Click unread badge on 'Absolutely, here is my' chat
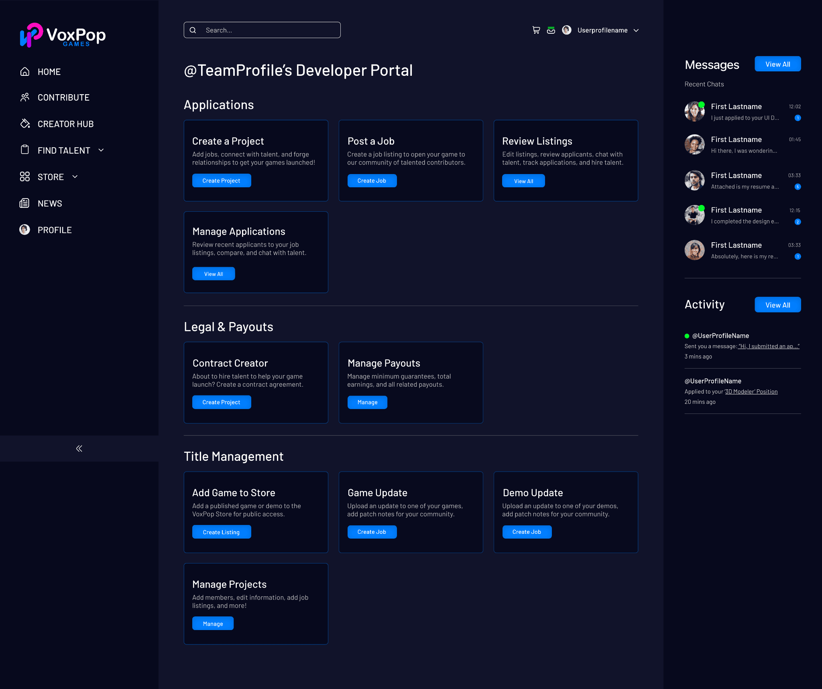Viewport: 822px width, 689px height. (798, 257)
